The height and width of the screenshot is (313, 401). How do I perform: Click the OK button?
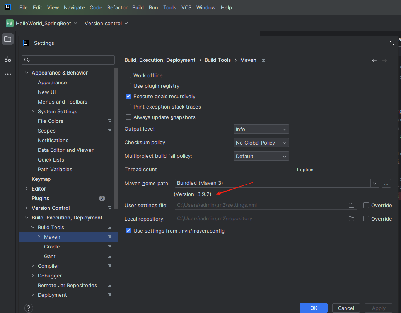[314, 308]
